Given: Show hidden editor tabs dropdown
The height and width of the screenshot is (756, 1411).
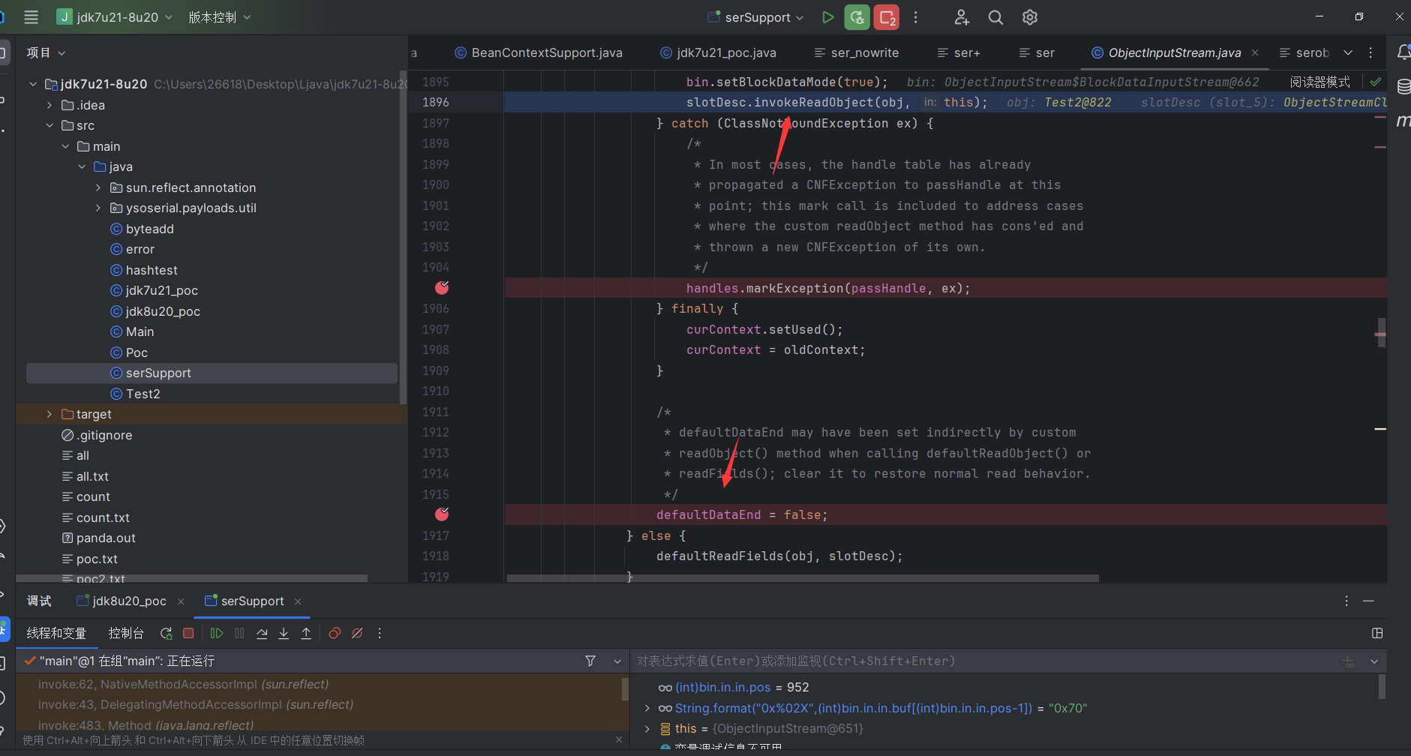Looking at the screenshot, I should coord(1348,52).
